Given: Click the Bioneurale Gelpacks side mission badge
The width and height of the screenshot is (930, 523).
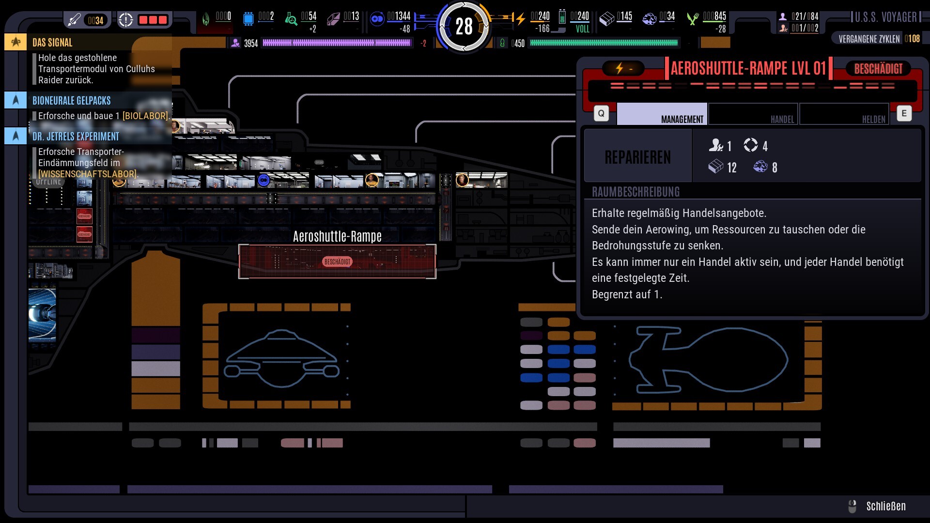Looking at the screenshot, I should tap(15, 100).
